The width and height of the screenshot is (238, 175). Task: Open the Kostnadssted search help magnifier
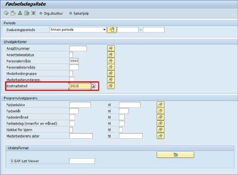click(x=93, y=86)
